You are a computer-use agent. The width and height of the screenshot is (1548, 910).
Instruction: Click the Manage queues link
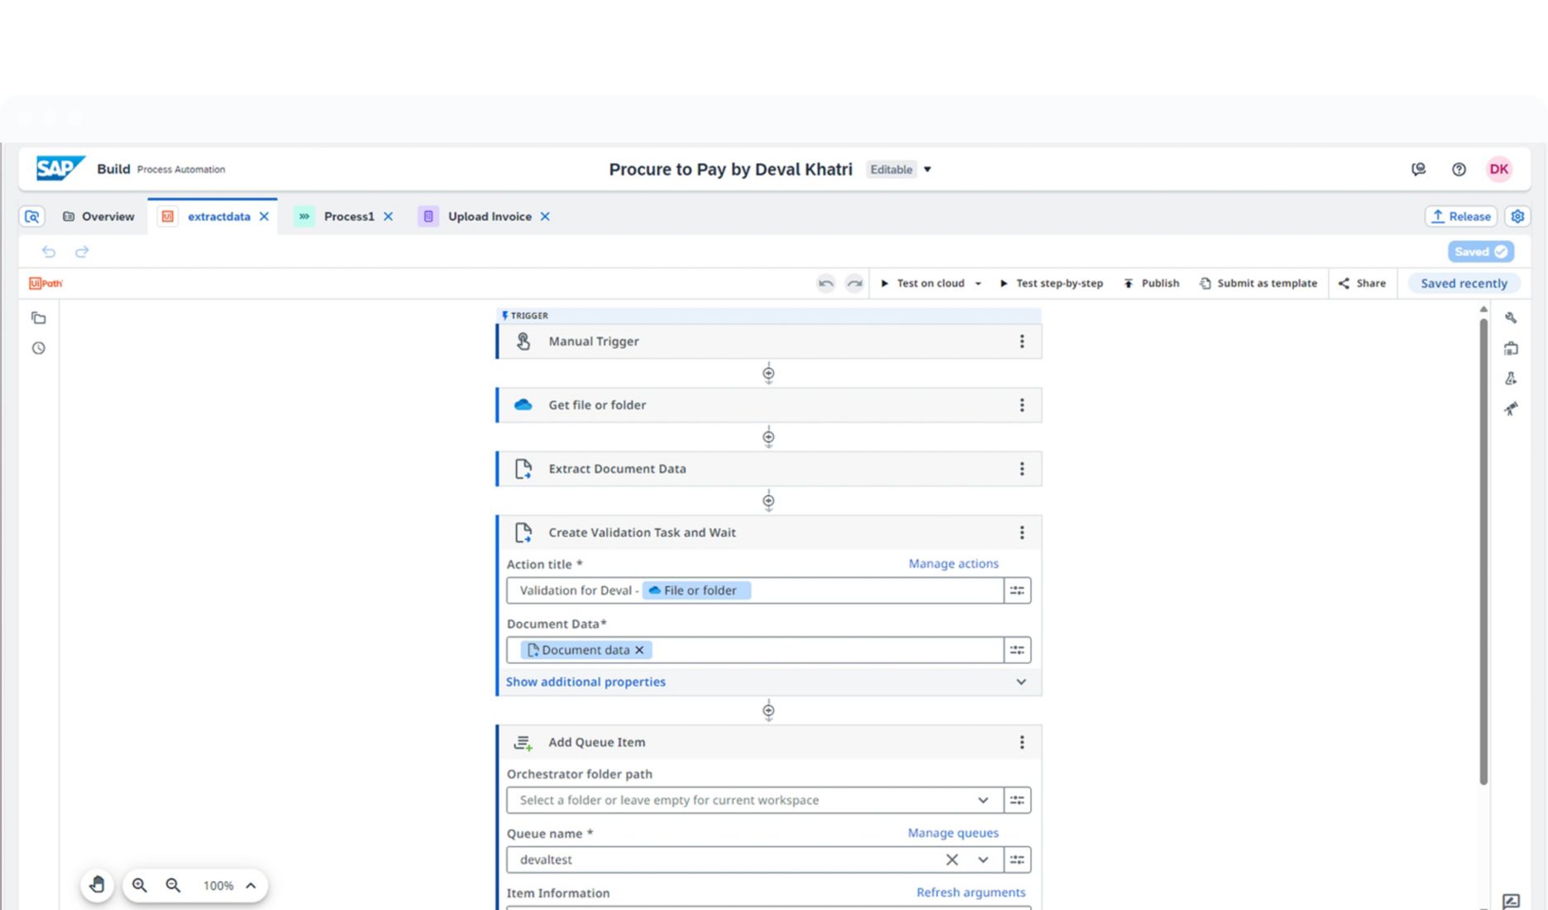tap(953, 833)
